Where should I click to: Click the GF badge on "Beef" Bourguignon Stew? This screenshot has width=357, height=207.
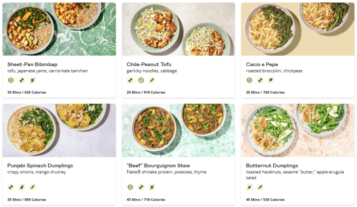[130, 187]
